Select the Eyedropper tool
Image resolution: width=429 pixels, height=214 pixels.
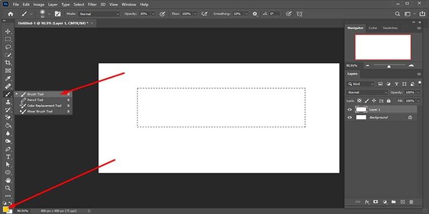[x=8, y=79]
